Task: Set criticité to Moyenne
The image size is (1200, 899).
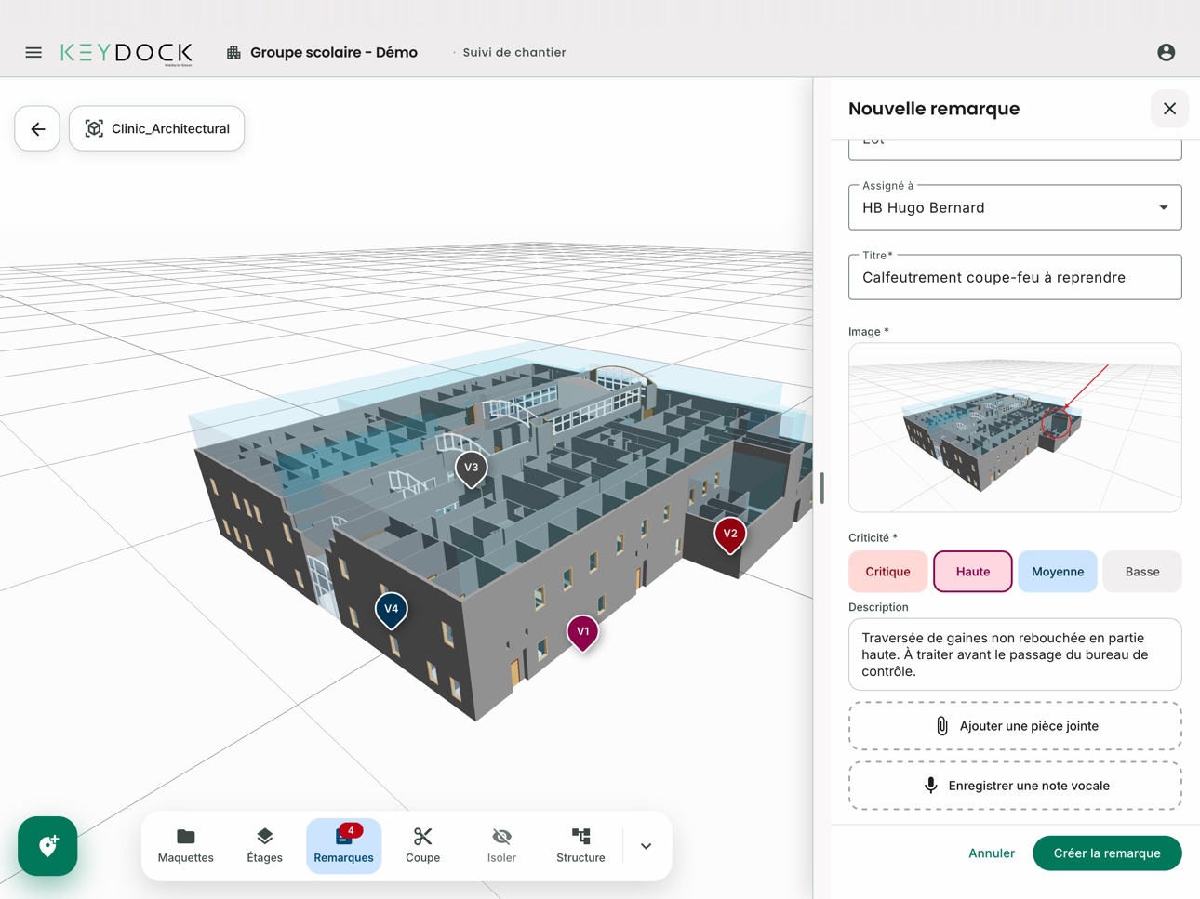Action: (x=1058, y=572)
